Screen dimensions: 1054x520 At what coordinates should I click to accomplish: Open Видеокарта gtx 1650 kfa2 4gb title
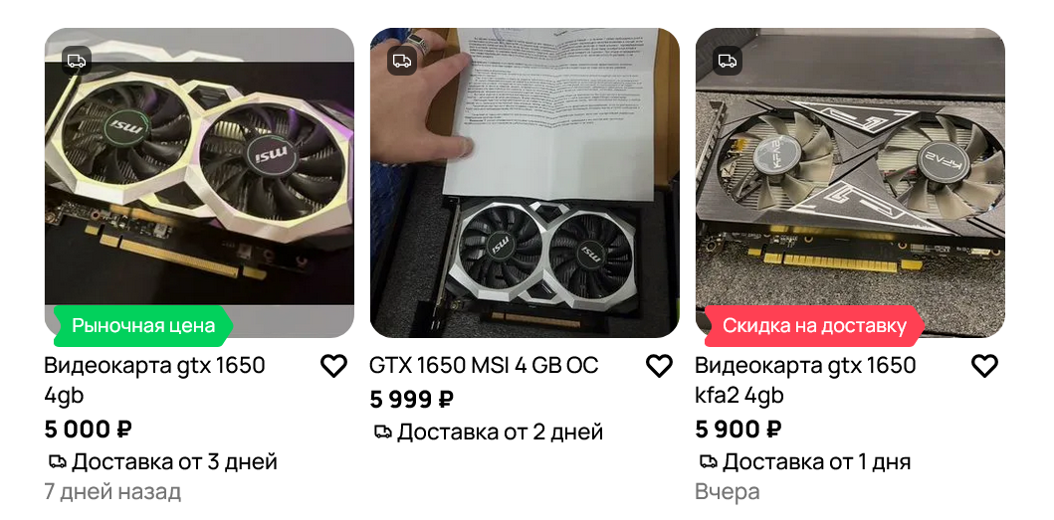(x=805, y=380)
